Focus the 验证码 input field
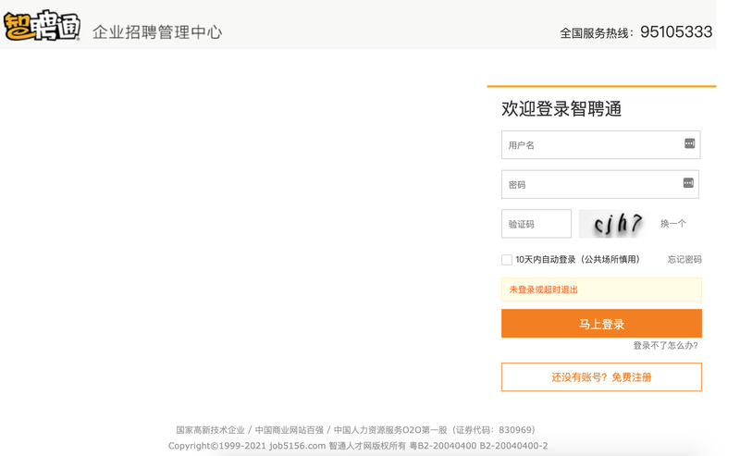The image size is (740, 456). (x=536, y=224)
